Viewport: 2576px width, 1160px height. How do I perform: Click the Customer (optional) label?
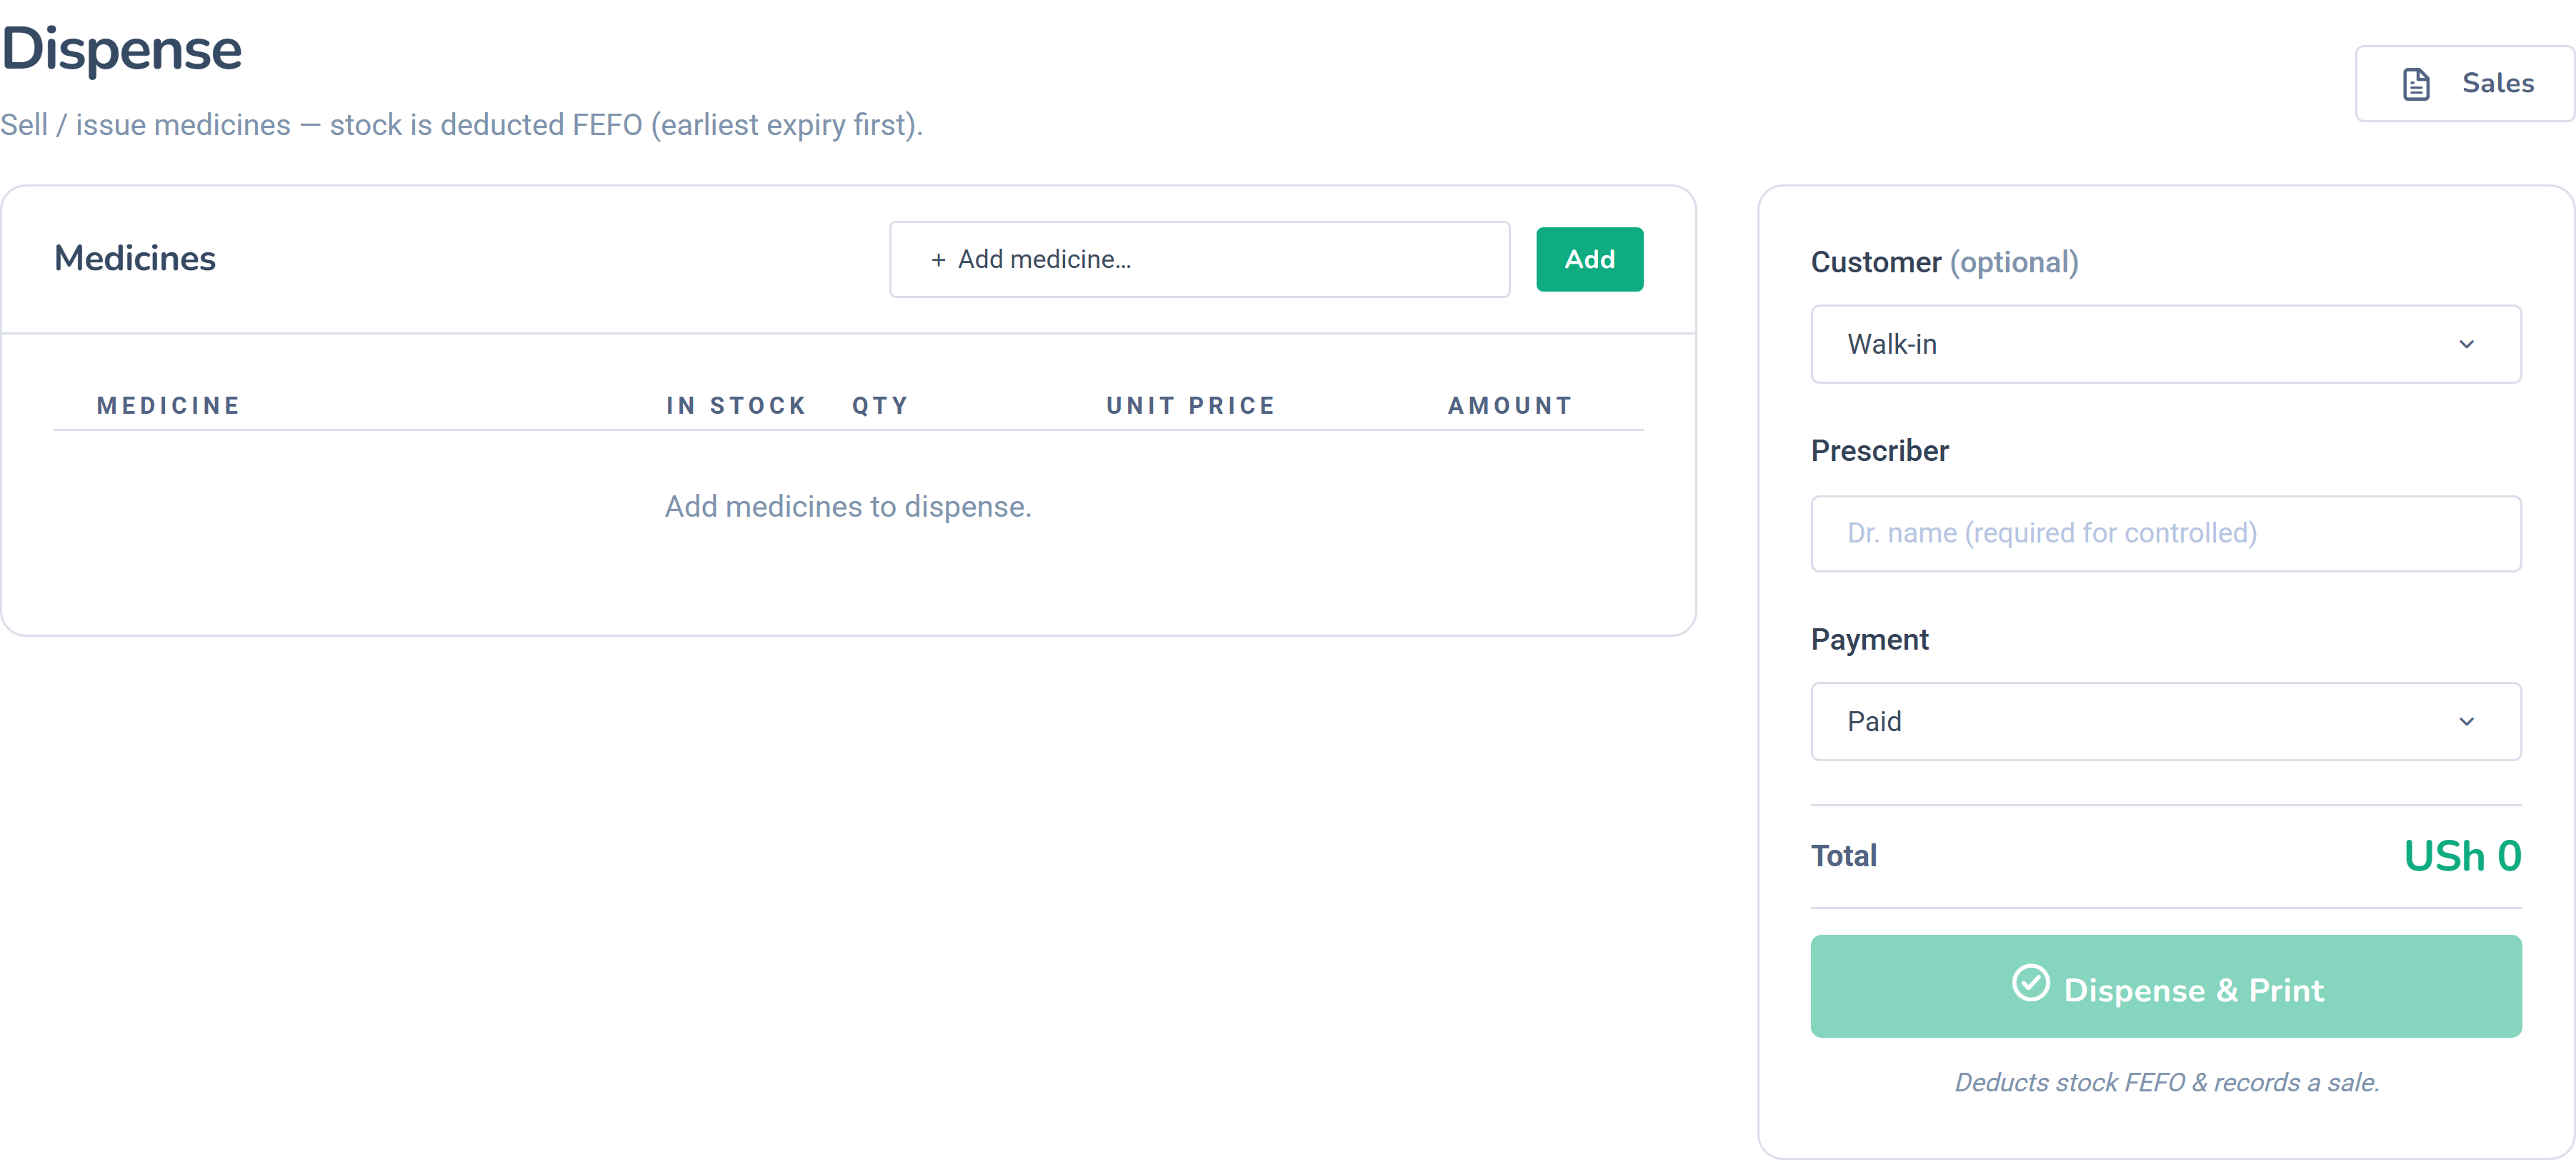[x=1944, y=262]
